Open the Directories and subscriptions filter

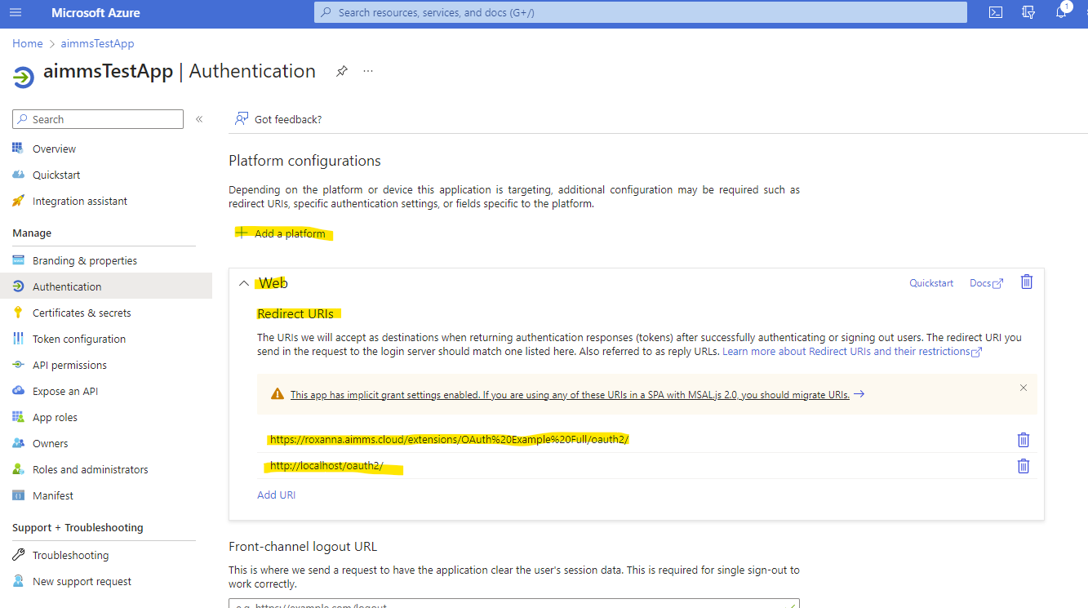pos(1028,12)
